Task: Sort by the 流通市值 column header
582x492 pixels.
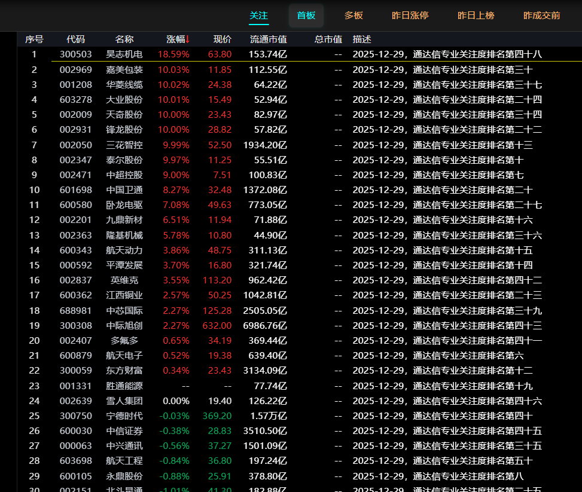Action: point(269,39)
